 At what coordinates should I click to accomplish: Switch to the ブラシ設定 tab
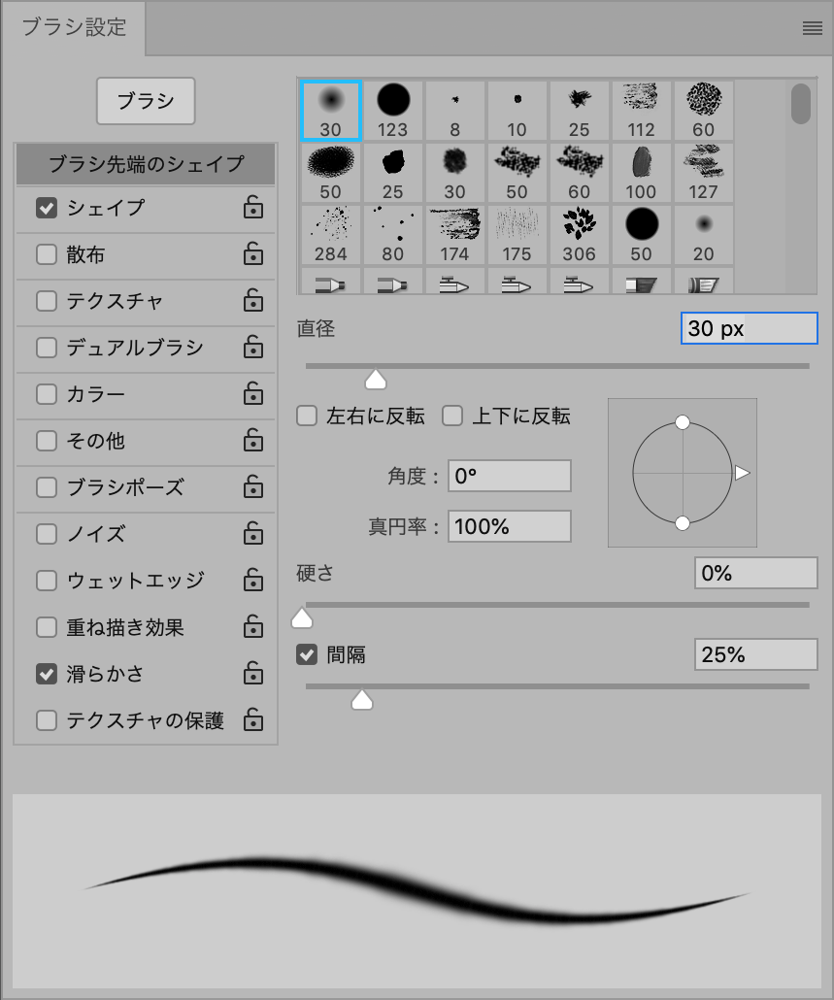74,27
